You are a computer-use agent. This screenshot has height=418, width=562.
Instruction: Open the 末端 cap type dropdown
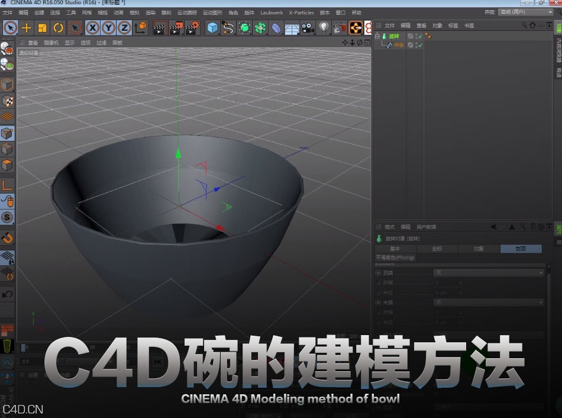(489, 303)
